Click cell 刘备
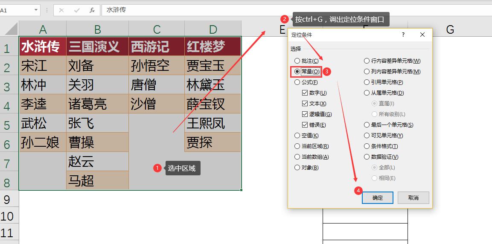 pyautogui.click(x=98, y=66)
